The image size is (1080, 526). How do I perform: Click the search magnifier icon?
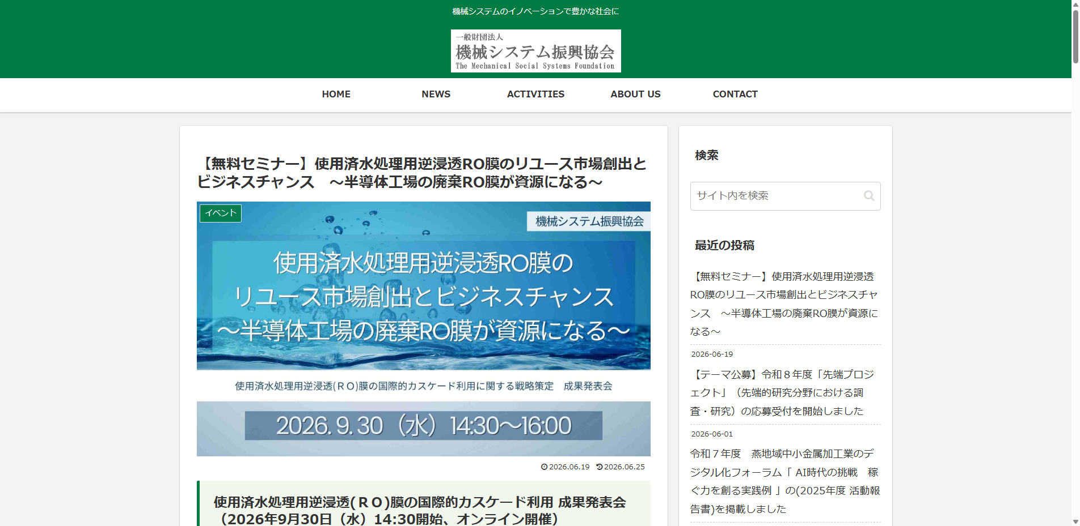point(868,196)
